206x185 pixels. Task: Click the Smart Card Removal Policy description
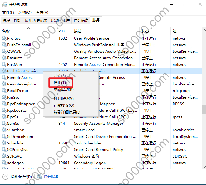click(99, 150)
